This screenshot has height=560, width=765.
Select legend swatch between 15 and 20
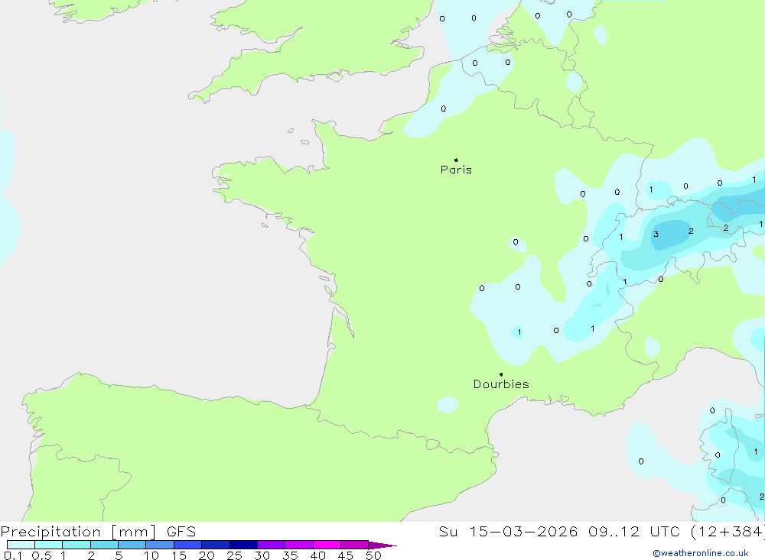point(188,545)
